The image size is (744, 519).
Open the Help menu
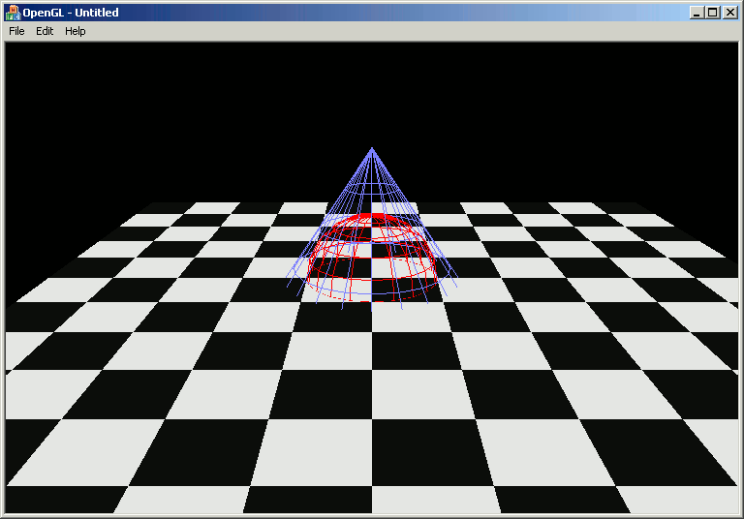75,31
